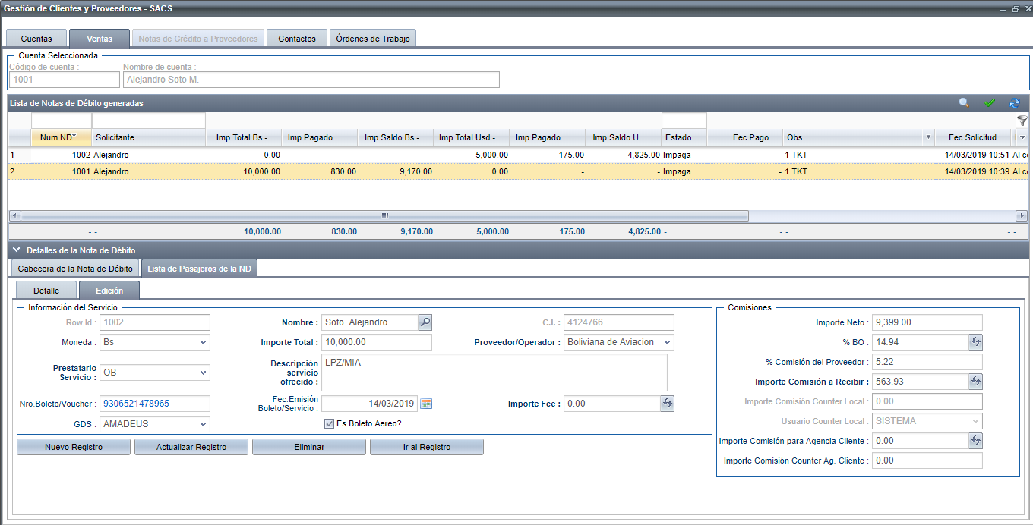
Task: Click the green checkmark icon in list header
Action: 989,103
